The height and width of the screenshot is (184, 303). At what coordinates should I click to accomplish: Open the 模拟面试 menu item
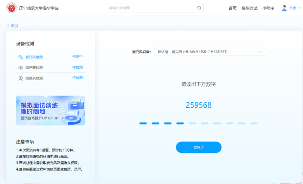tap(249, 8)
